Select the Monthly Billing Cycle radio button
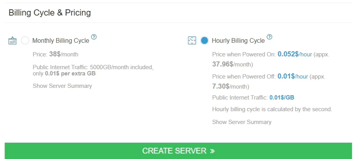Screen dimensions: 359x159 pyautogui.click(x=25, y=40)
